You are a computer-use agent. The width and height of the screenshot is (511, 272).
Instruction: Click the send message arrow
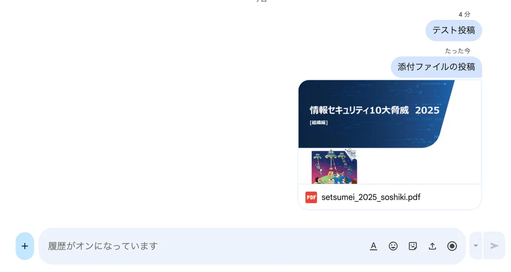(x=494, y=246)
